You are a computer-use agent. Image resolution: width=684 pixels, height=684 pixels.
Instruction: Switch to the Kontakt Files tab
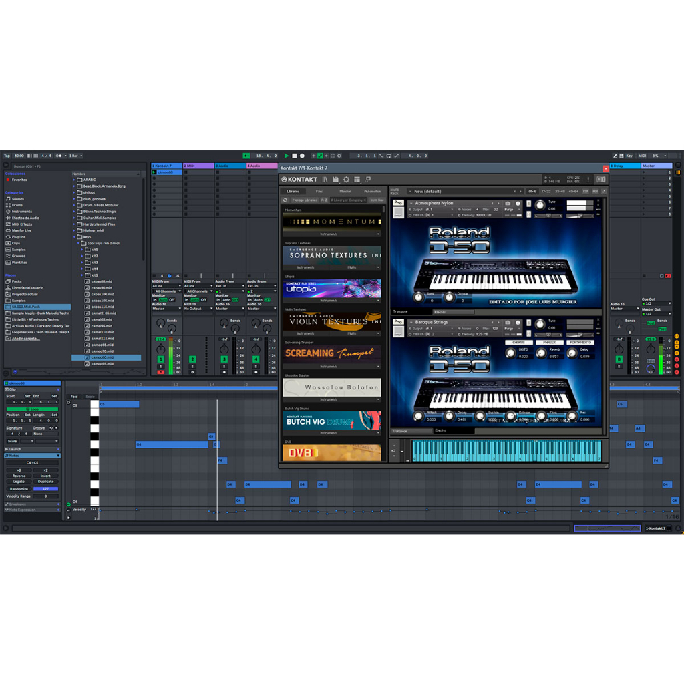click(319, 192)
